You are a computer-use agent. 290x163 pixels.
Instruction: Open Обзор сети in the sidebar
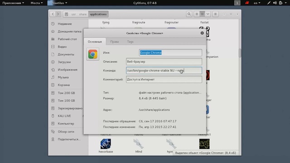pos(66,132)
